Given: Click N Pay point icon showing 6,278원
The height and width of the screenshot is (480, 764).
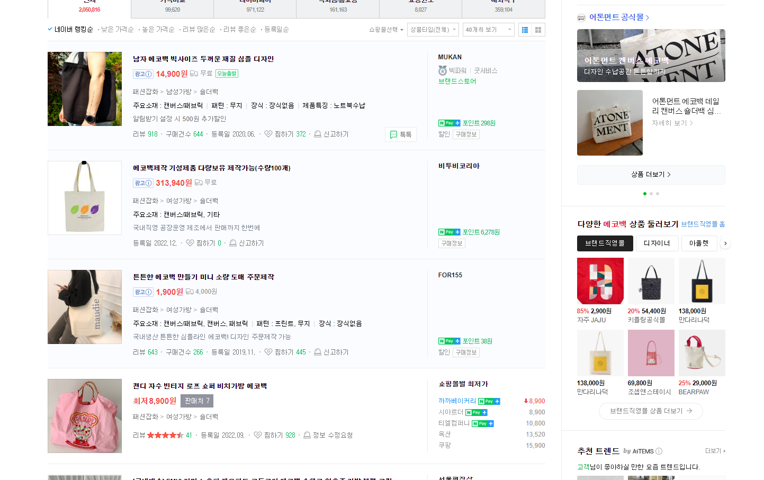Looking at the screenshot, I should (x=450, y=232).
